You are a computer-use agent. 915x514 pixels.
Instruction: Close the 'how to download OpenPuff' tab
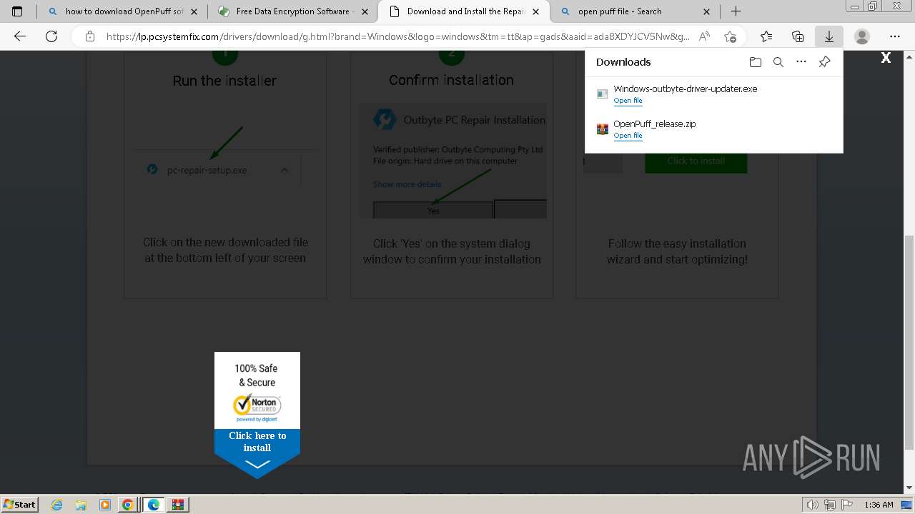pos(194,11)
